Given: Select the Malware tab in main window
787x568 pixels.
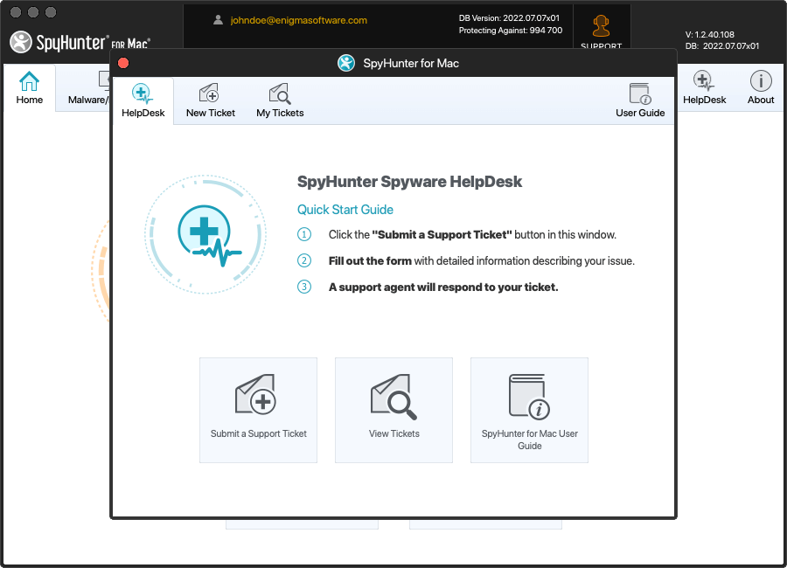Looking at the screenshot, I should [86, 99].
